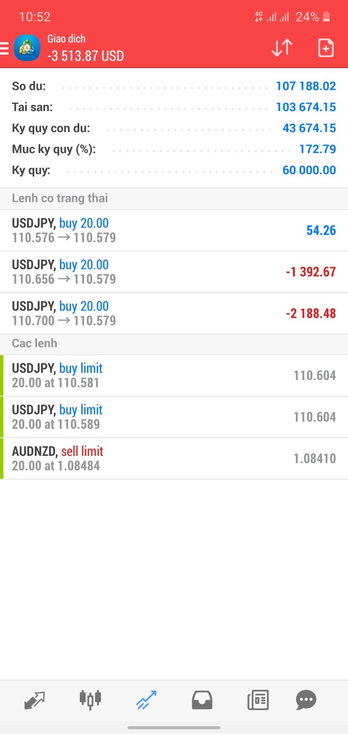Open the hamburger side menu
Image resolution: width=348 pixels, height=734 pixels.
point(5,48)
